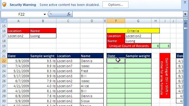Image resolution: width=189 pixels, height=106 pixels.
Task: Click the Select All corner button
Action: [4, 21]
